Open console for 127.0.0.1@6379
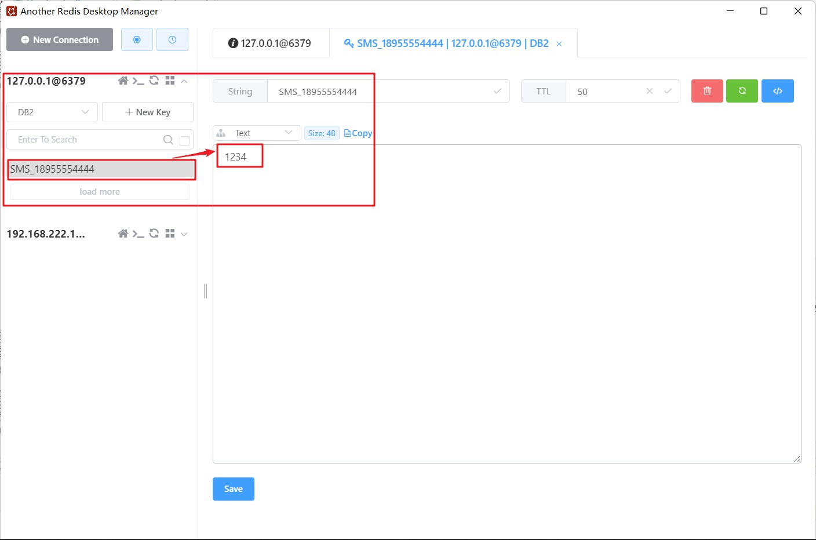 click(138, 81)
